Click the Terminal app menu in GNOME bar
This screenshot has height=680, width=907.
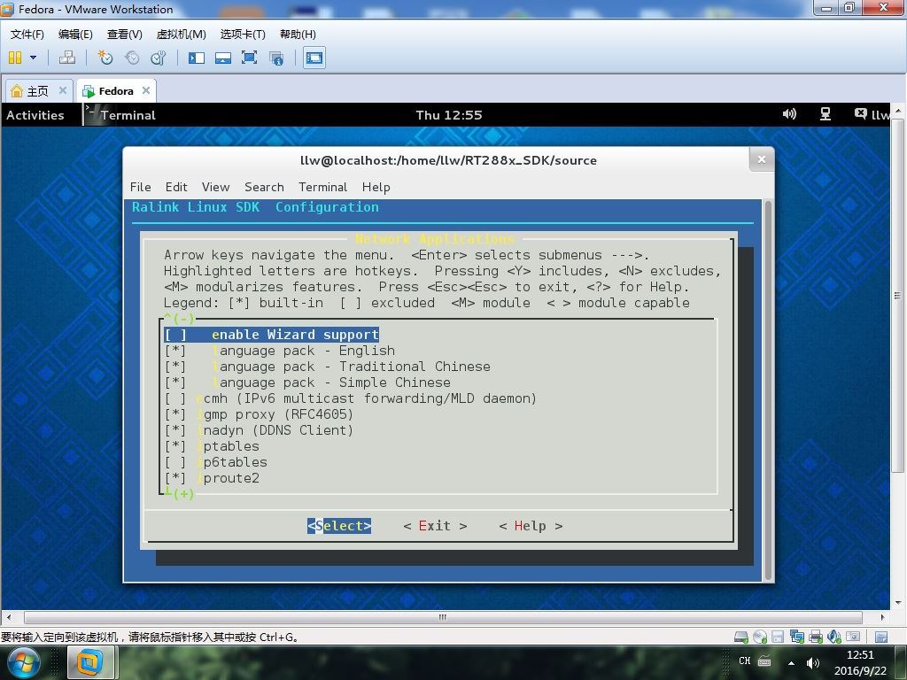[x=120, y=115]
